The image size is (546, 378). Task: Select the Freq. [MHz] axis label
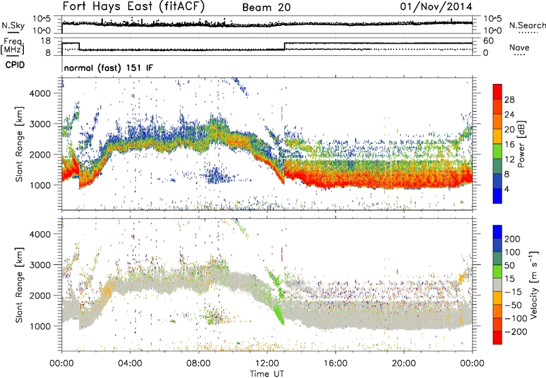click(x=13, y=46)
